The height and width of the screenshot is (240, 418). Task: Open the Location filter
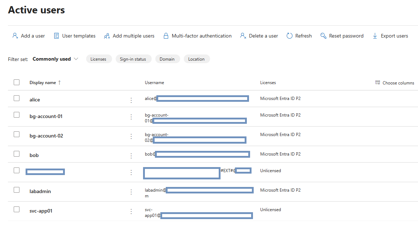coord(196,59)
